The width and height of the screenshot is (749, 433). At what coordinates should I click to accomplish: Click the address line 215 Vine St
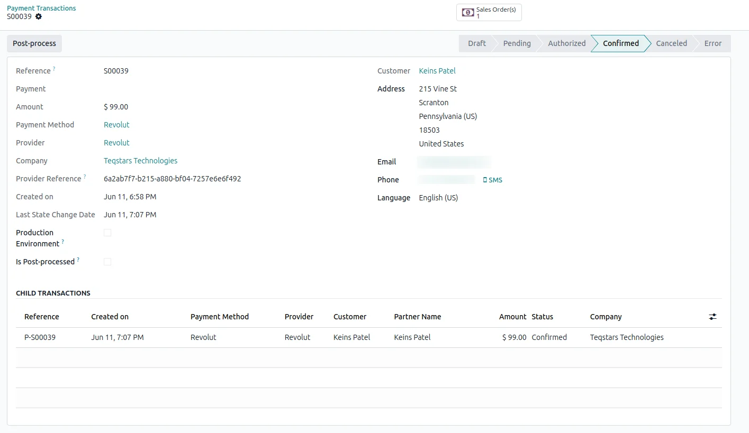point(438,89)
